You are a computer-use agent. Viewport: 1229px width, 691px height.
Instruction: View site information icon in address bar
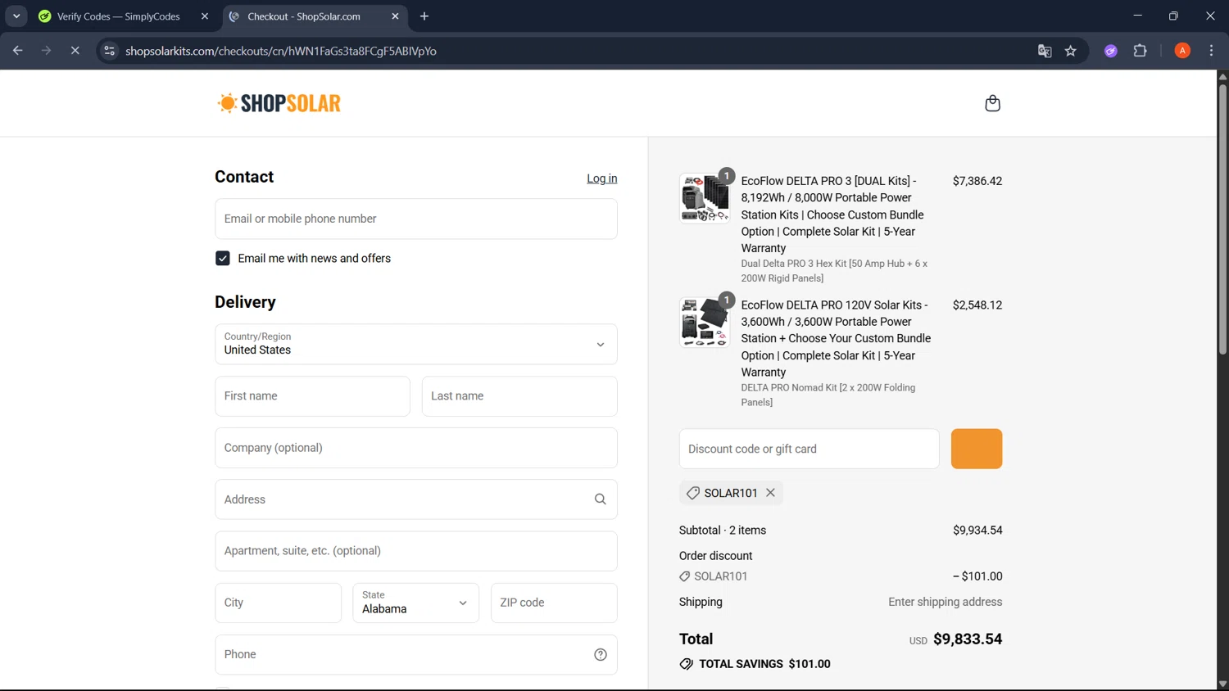pyautogui.click(x=109, y=51)
